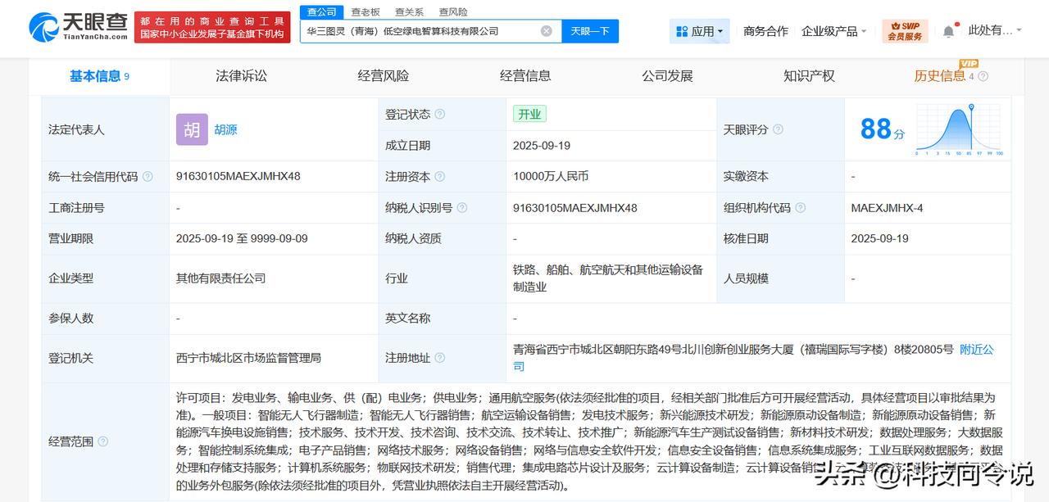Expand the user account dropdown 此处有...

(995, 30)
